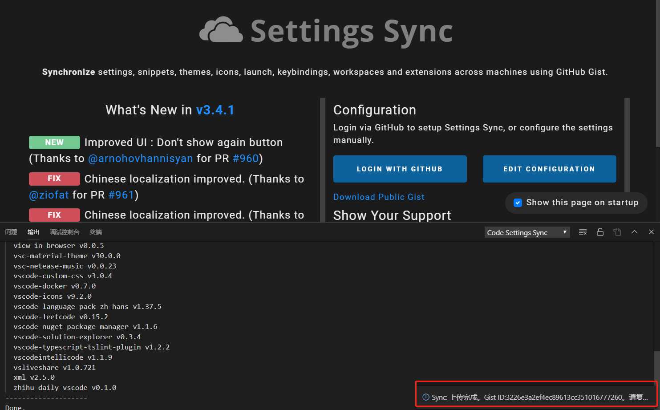Click the Sync upload complete notification
This screenshot has height=410, width=660.
536,397
